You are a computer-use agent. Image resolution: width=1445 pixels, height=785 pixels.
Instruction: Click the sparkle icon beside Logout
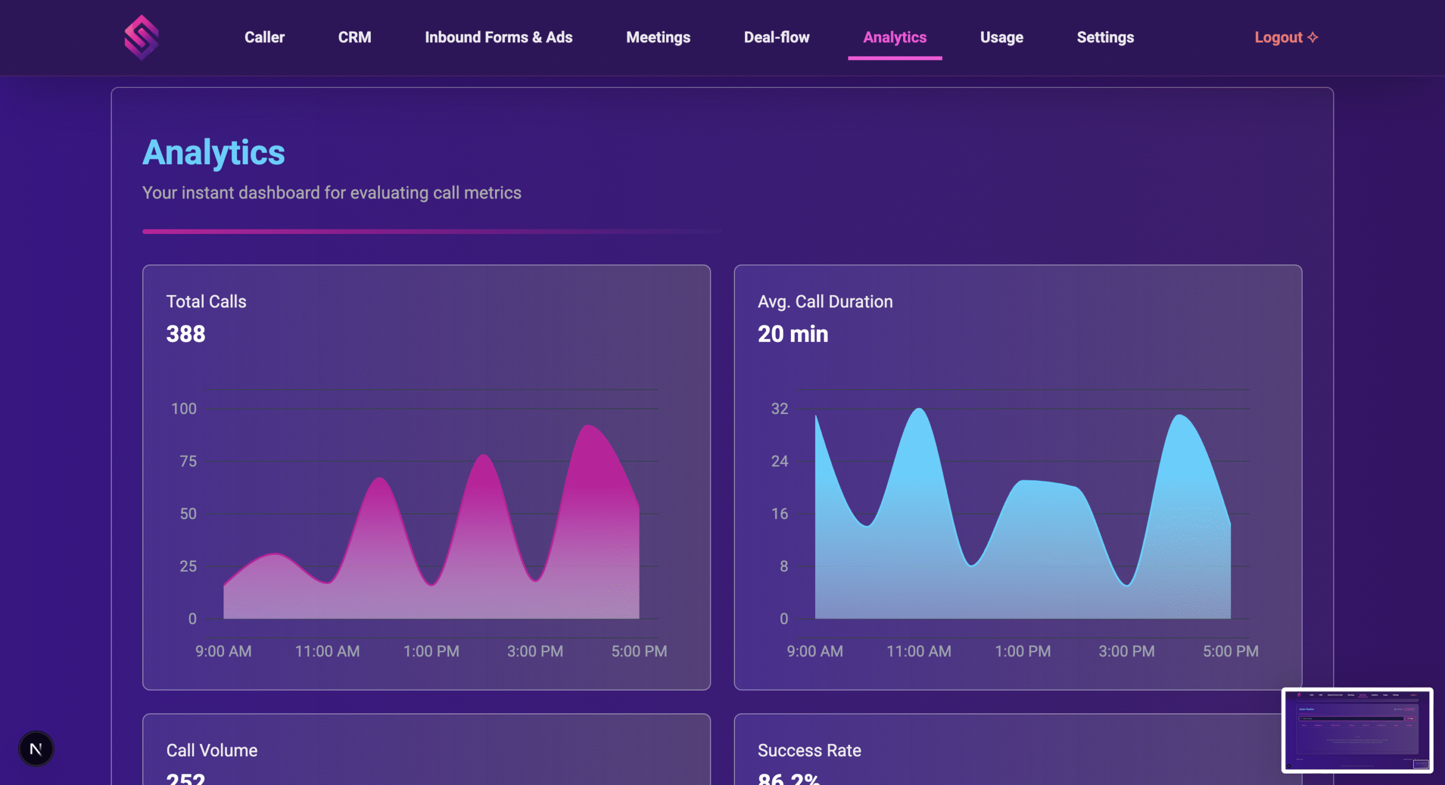(1313, 37)
